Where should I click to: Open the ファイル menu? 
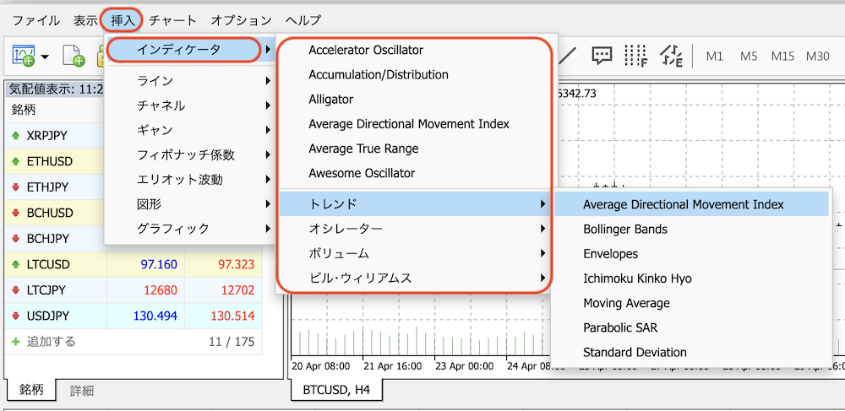(x=36, y=20)
